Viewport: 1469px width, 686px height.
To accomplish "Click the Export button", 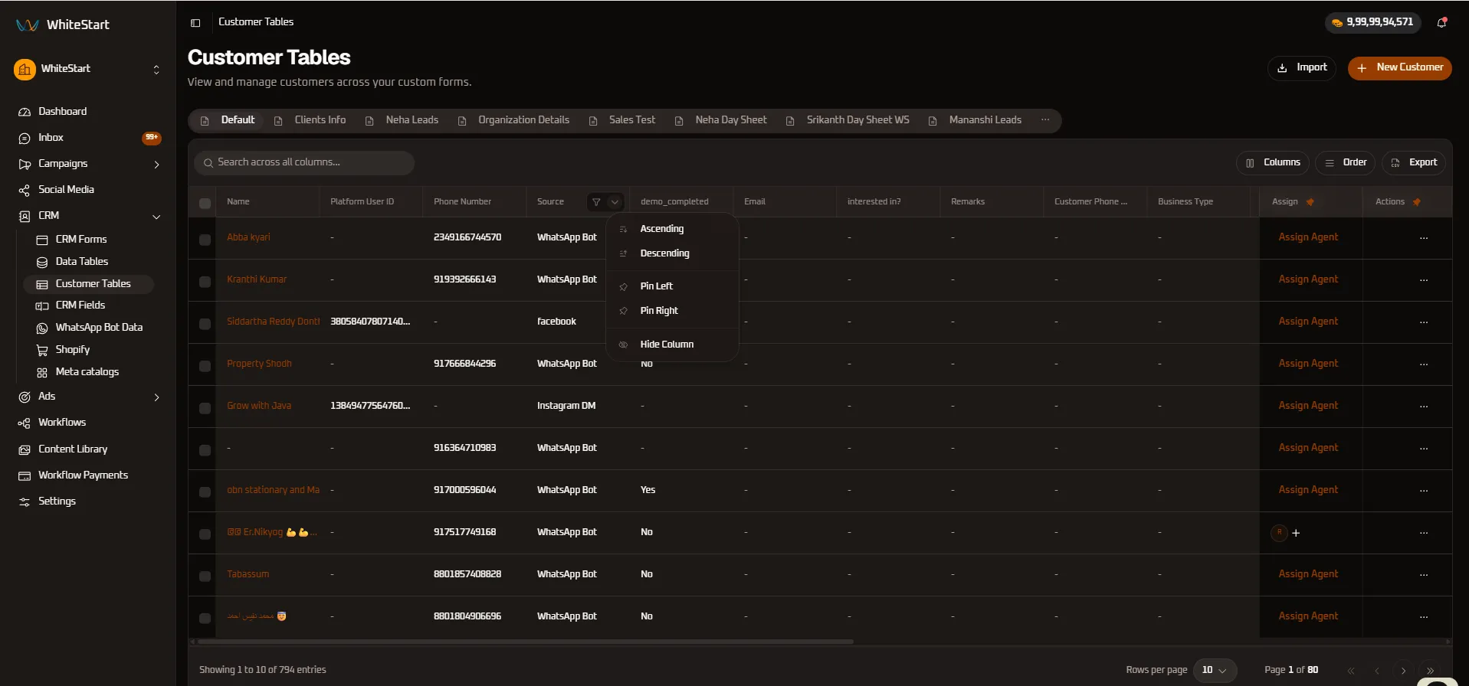I will click(1414, 163).
